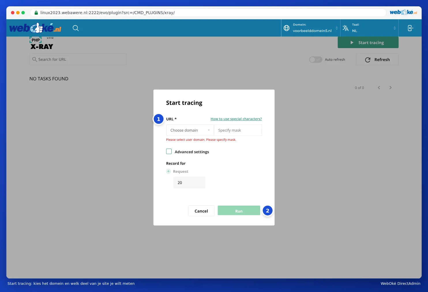Click the red validation error message
The image size is (428, 292).
(201, 140)
